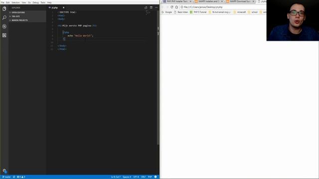
Task: Open the Tasks menu
Action: click(43, 2)
